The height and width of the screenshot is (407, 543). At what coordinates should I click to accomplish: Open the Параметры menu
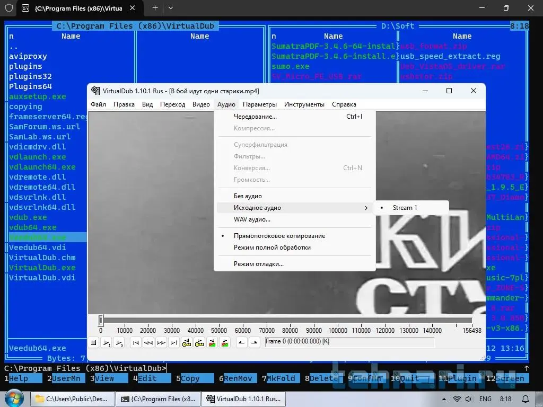260,104
